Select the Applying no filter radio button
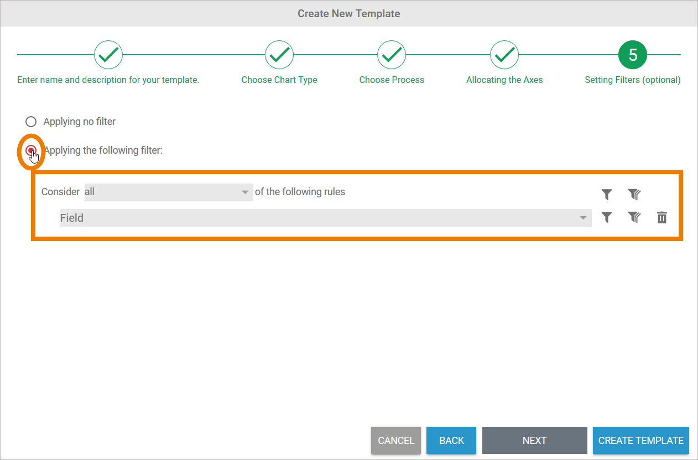This screenshot has height=460, width=698. click(31, 122)
